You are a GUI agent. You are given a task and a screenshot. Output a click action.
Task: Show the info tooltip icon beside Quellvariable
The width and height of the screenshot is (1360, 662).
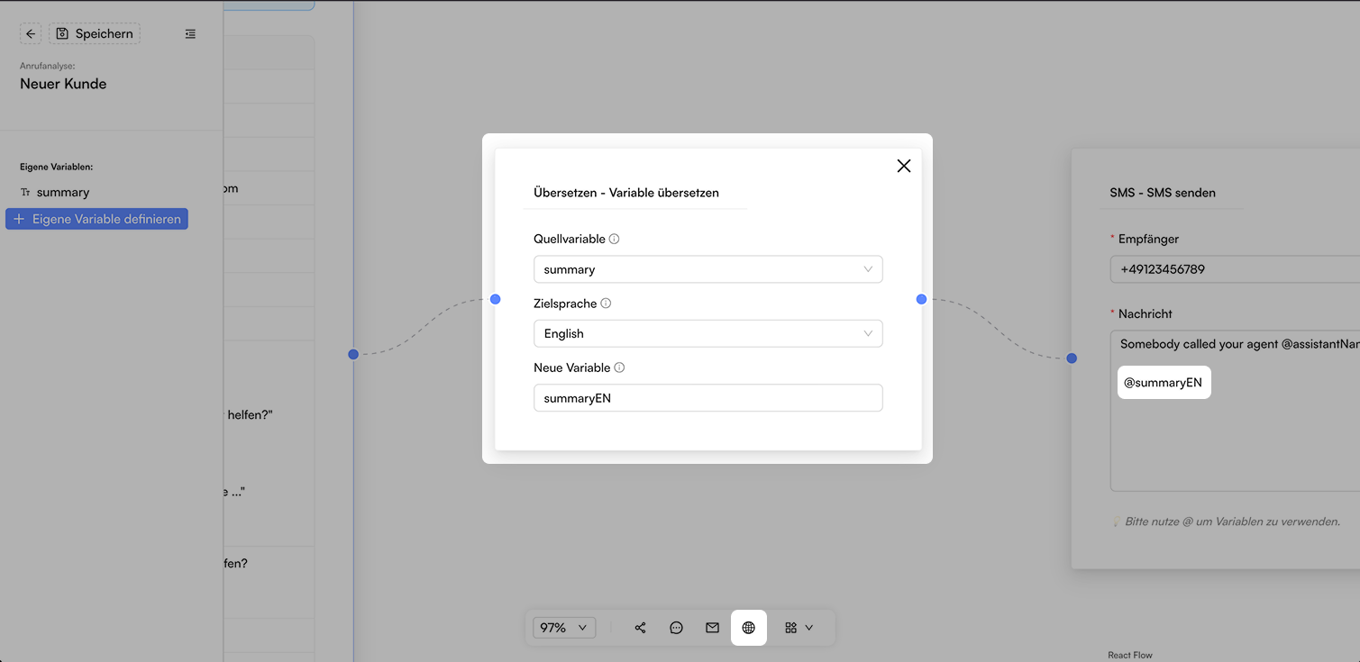615,239
